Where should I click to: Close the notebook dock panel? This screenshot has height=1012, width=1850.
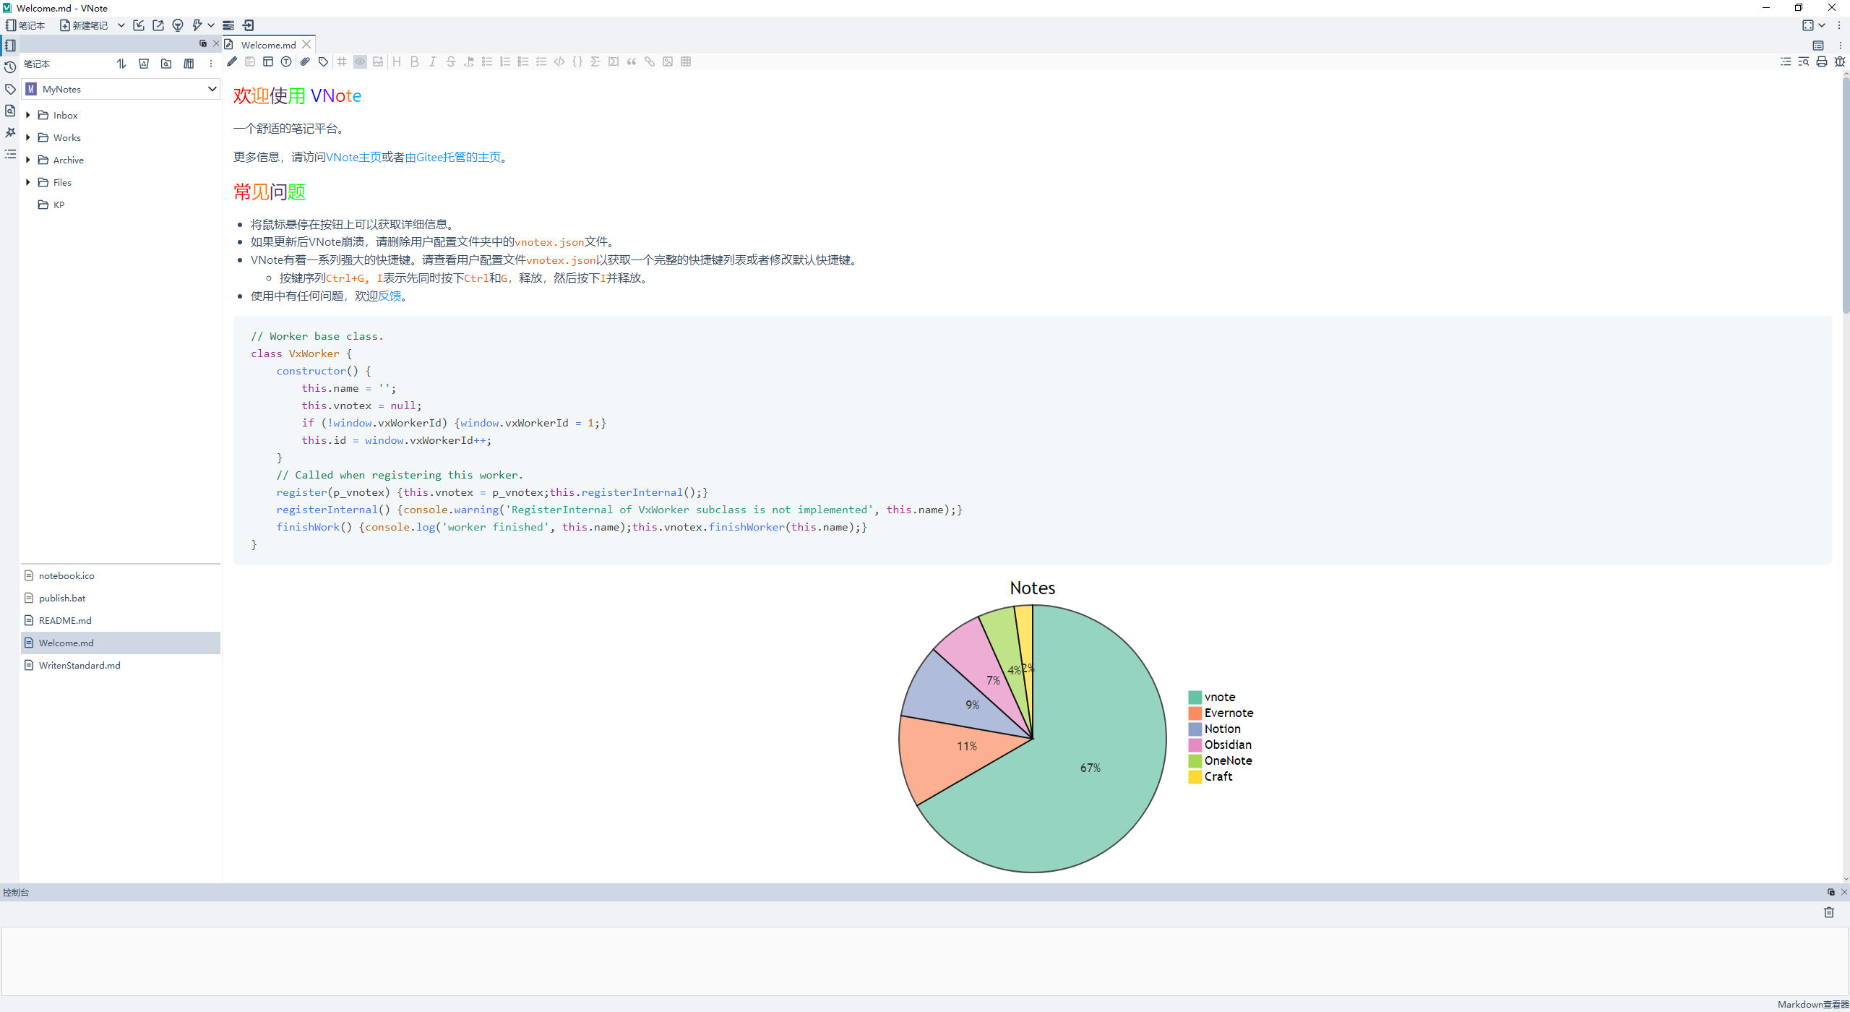[216, 43]
